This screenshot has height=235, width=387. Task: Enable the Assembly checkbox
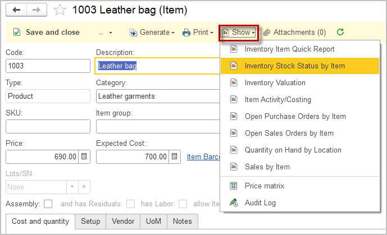click(48, 204)
